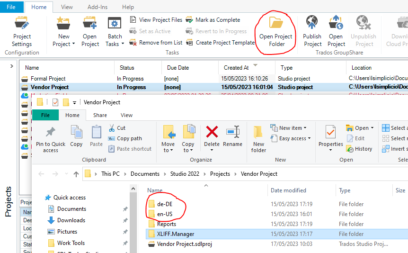
Task: Click Mark as Complete
Action: tap(213, 20)
